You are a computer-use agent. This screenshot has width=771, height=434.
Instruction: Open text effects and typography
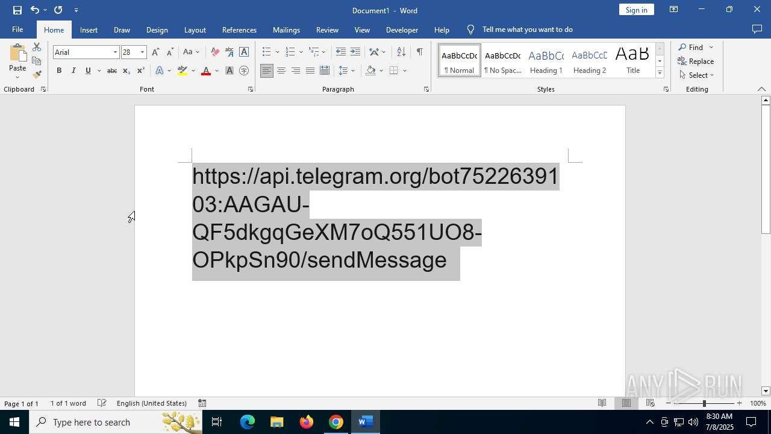click(160, 71)
